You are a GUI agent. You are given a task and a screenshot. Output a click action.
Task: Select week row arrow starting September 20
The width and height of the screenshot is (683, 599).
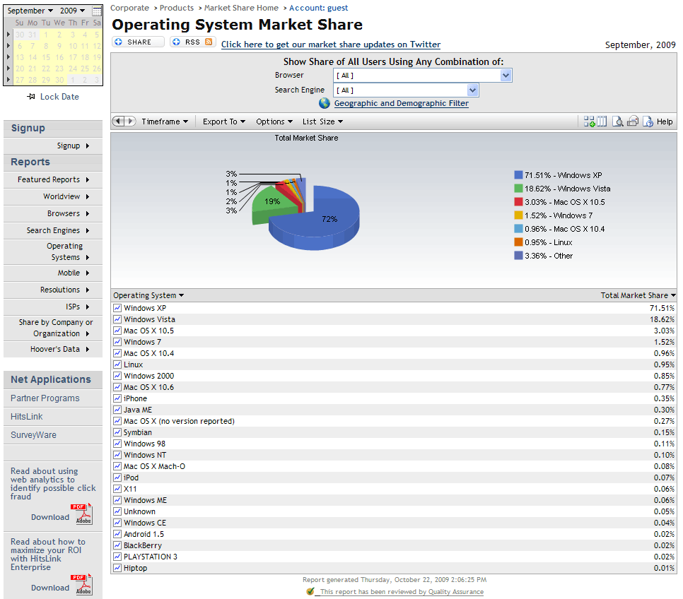click(x=8, y=69)
